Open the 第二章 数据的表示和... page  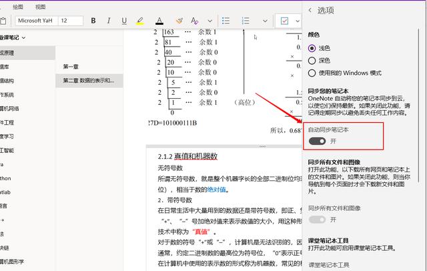[x=89, y=81]
